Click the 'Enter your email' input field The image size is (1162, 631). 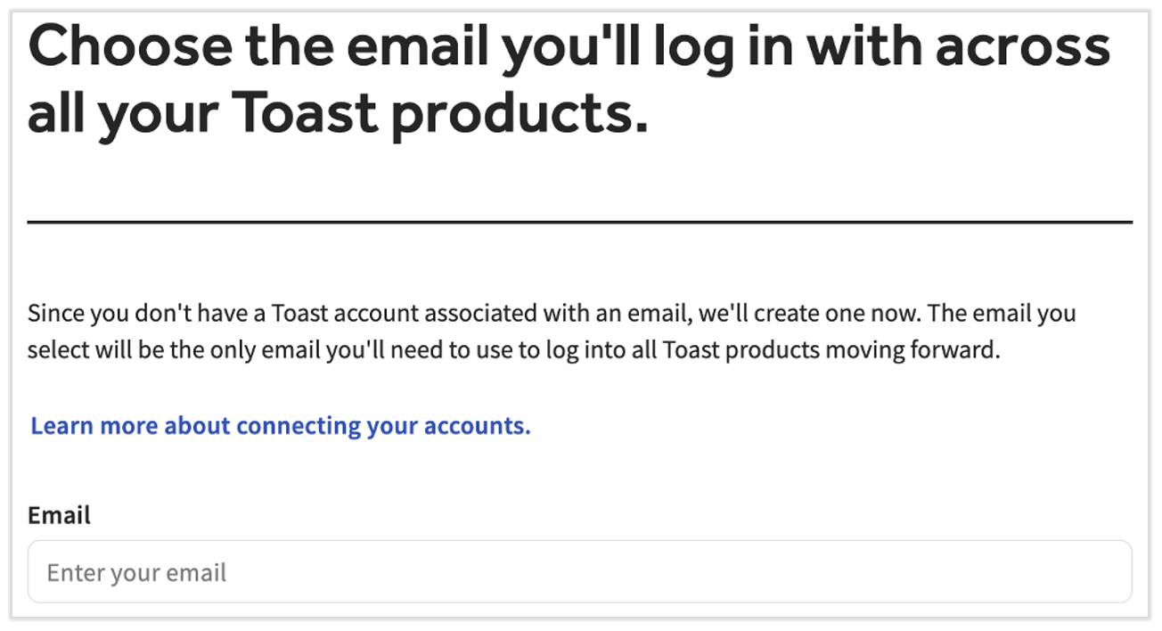(x=579, y=572)
